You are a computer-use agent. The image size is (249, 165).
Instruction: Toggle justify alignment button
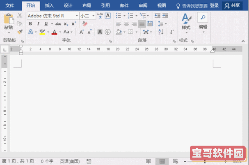(x=142, y=24)
